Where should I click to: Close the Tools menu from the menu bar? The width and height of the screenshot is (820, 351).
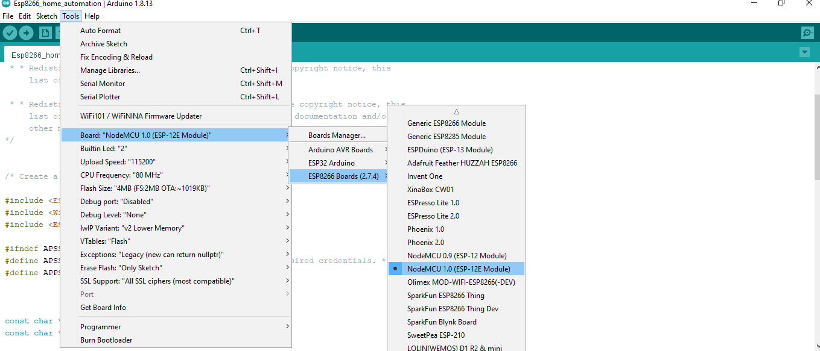pyautogui.click(x=71, y=16)
